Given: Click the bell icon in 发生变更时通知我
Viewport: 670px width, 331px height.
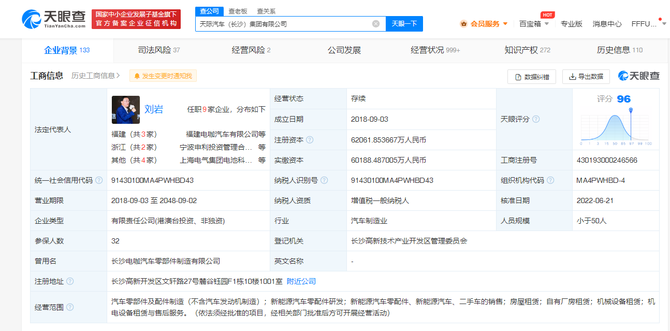Looking at the screenshot, I should (x=137, y=76).
